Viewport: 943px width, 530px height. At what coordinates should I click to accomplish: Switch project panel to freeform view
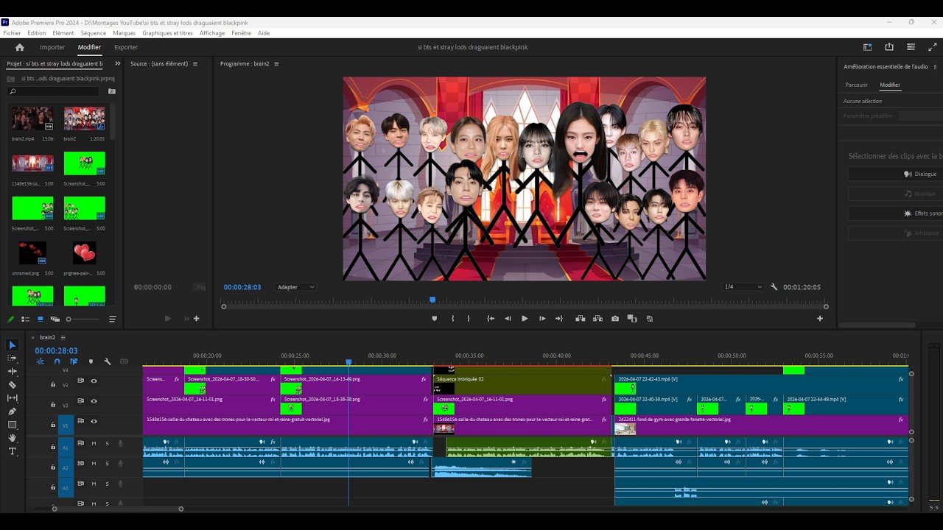55,319
